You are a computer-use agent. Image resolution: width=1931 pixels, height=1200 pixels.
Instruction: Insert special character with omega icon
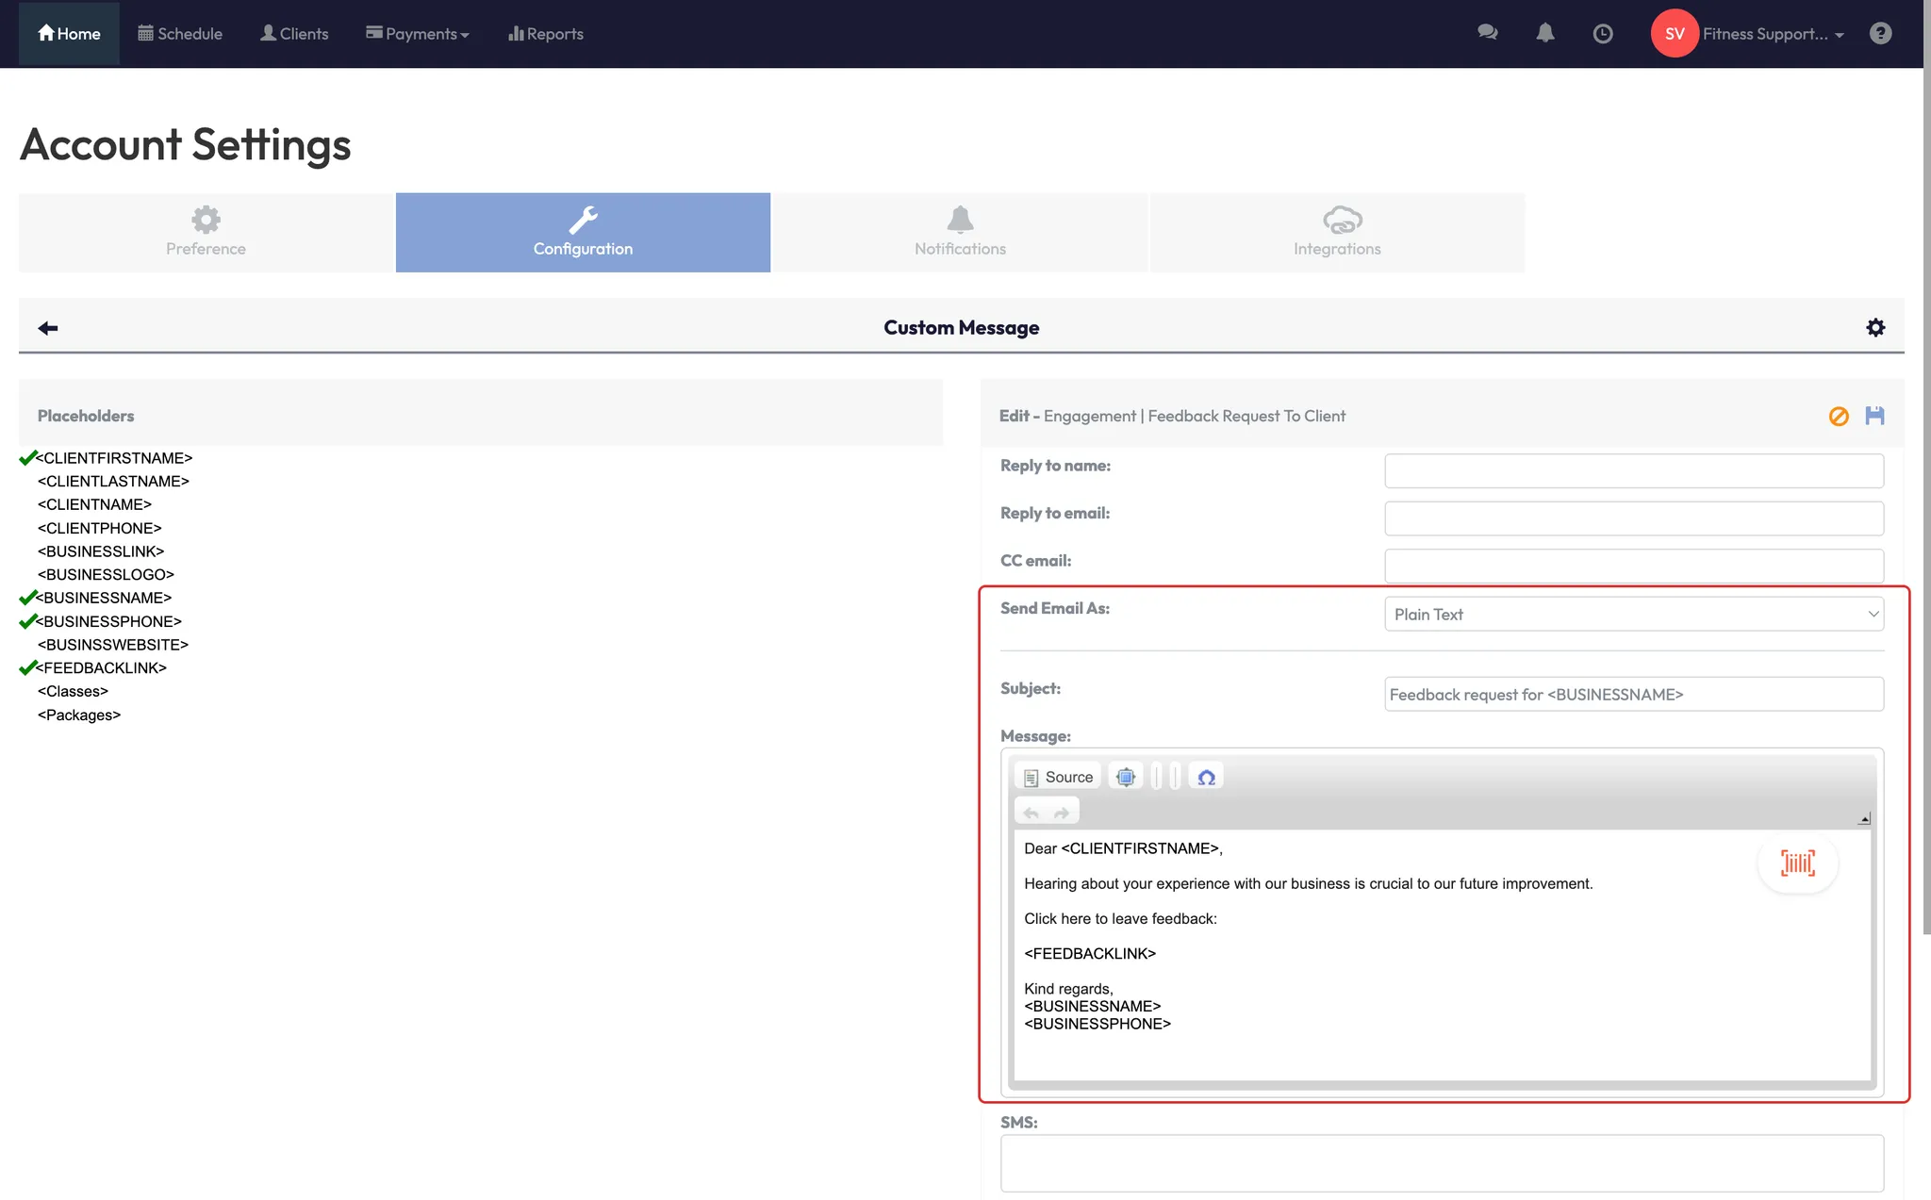[x=1206, y=777]
